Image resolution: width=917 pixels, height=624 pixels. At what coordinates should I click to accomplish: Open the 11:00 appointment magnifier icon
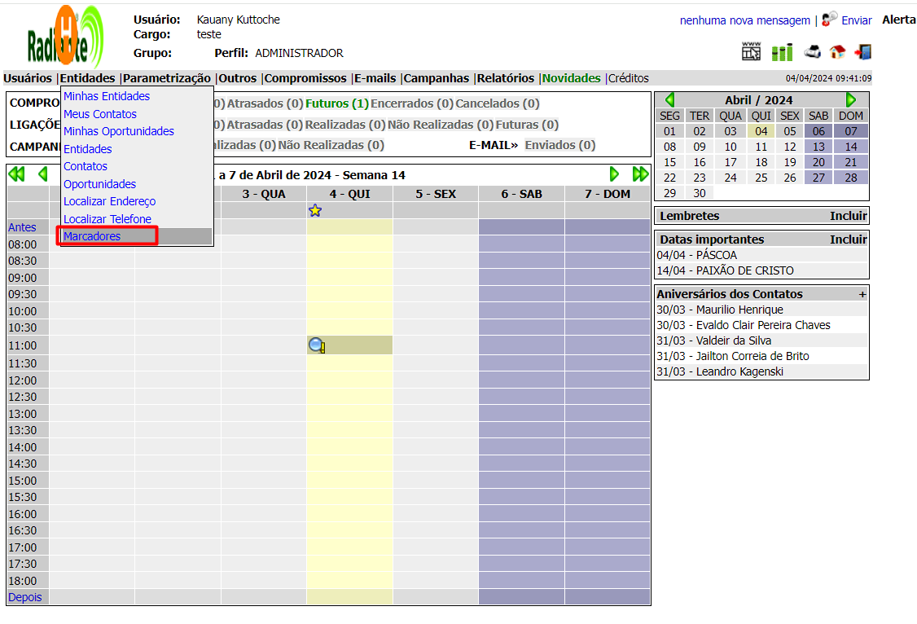pyautogui.click(x=317, y=345)
